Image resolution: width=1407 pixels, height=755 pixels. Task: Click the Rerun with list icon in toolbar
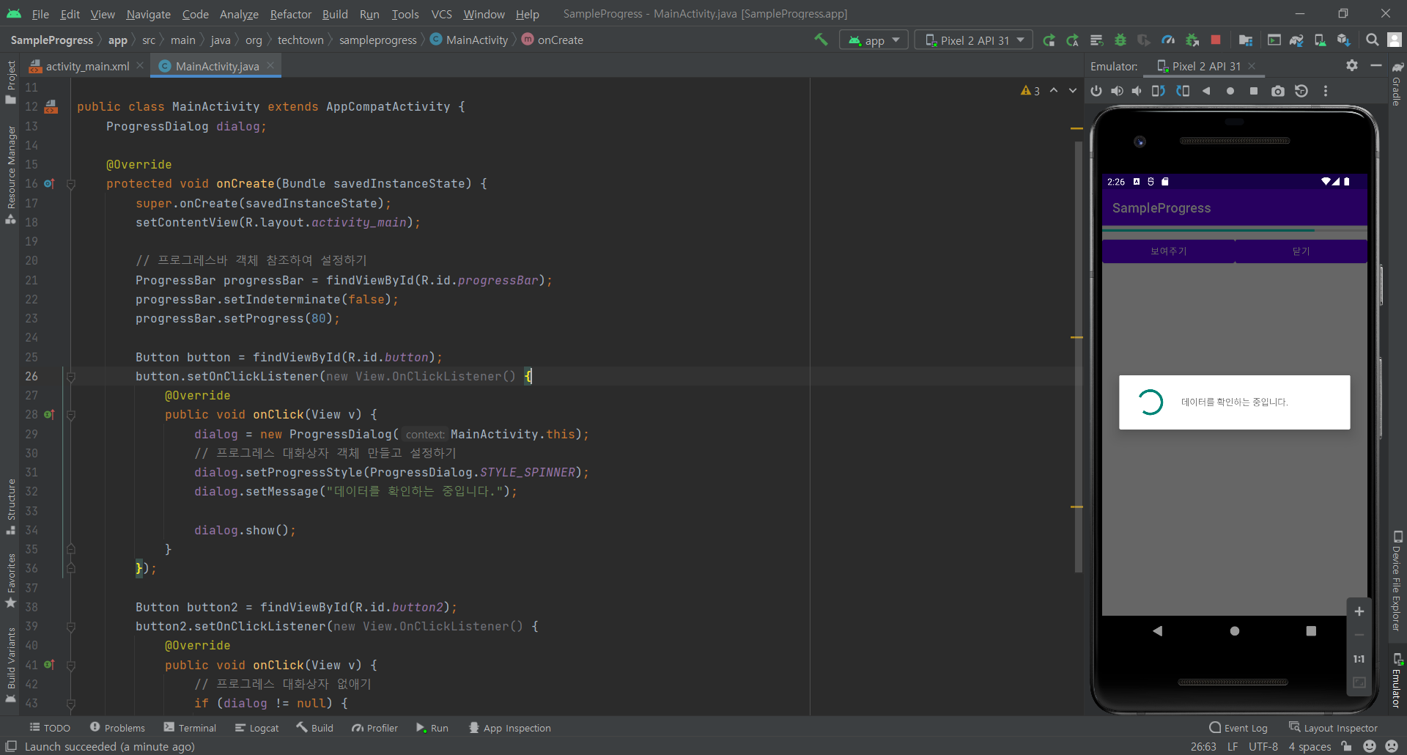(1096, 40)
